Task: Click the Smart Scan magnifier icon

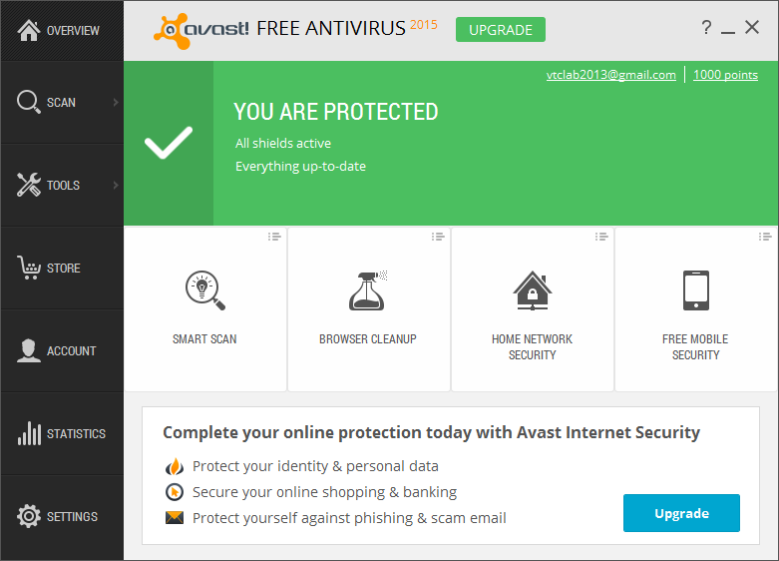Action: click(x=204, y=290)
